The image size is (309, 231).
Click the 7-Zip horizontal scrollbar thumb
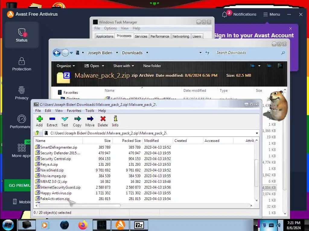point(80,205)
